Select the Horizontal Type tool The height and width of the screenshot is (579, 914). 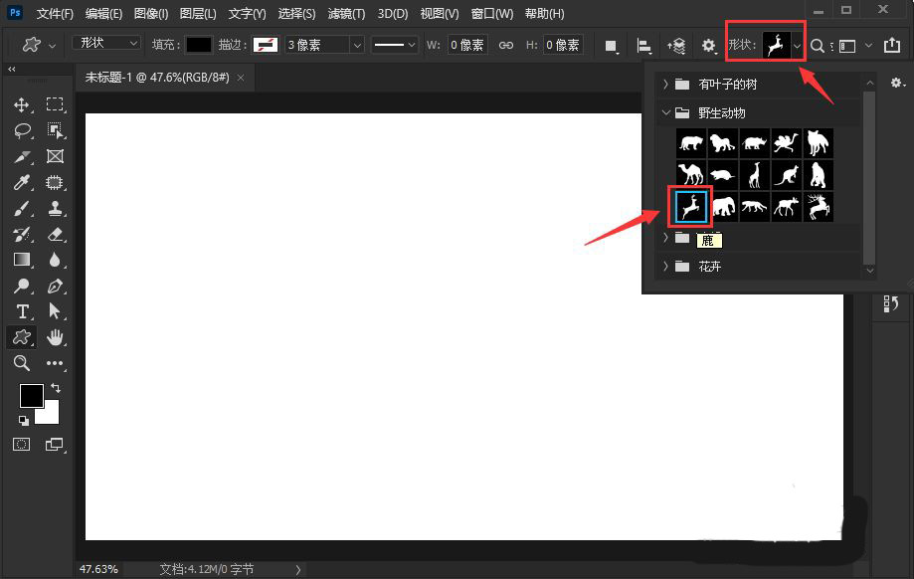[22, 312]
